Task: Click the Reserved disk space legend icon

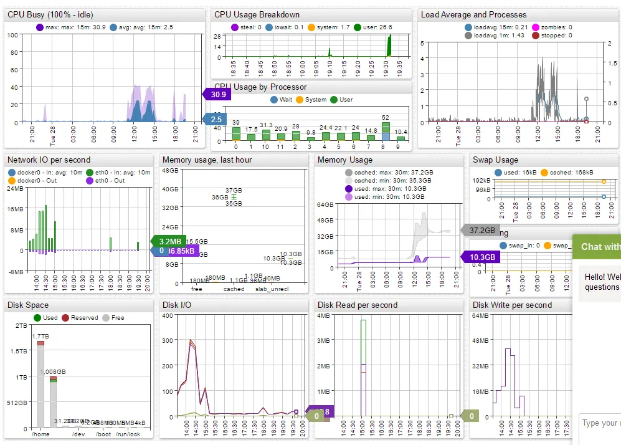Action: point(65,318)
